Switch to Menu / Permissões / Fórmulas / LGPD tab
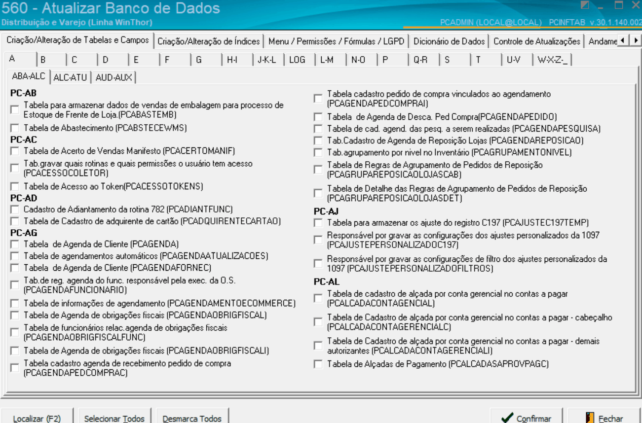642x423 pixels. [337, 41]
